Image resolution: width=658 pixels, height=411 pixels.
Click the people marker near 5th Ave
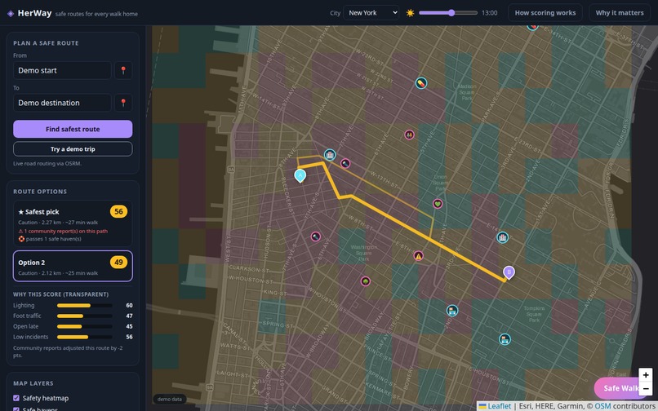[x=409, y=135]
